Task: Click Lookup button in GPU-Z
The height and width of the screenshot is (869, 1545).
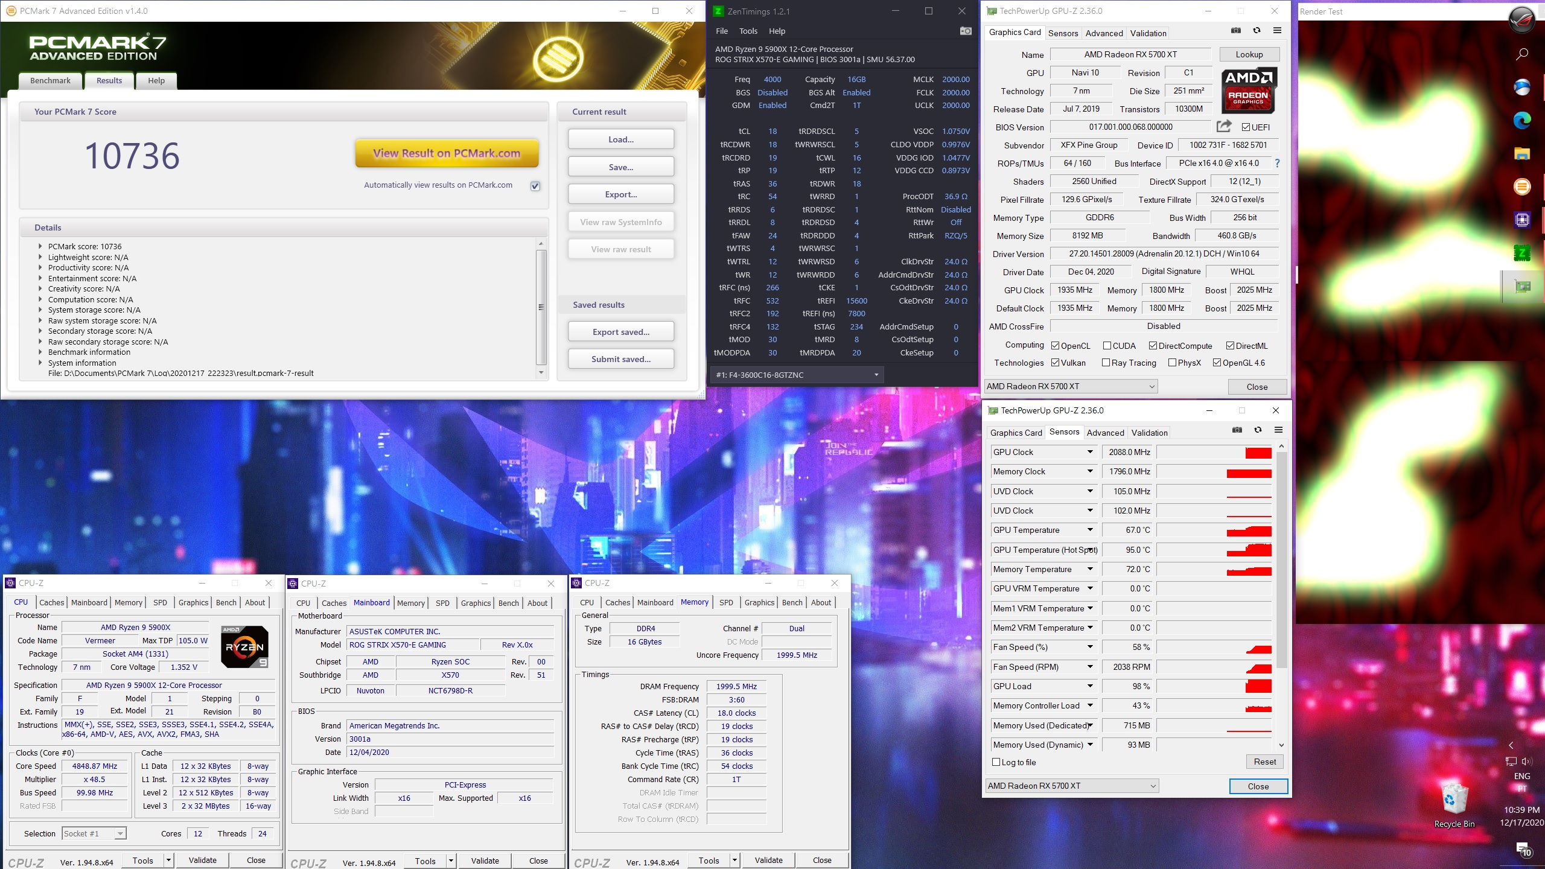Action: coord(1249,54)
